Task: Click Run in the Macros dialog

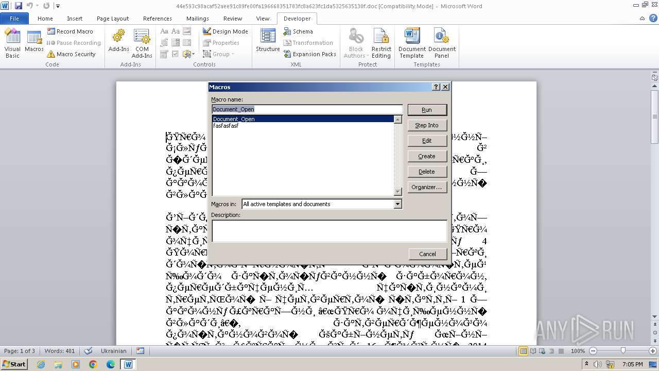Action: tap(427, 110)
